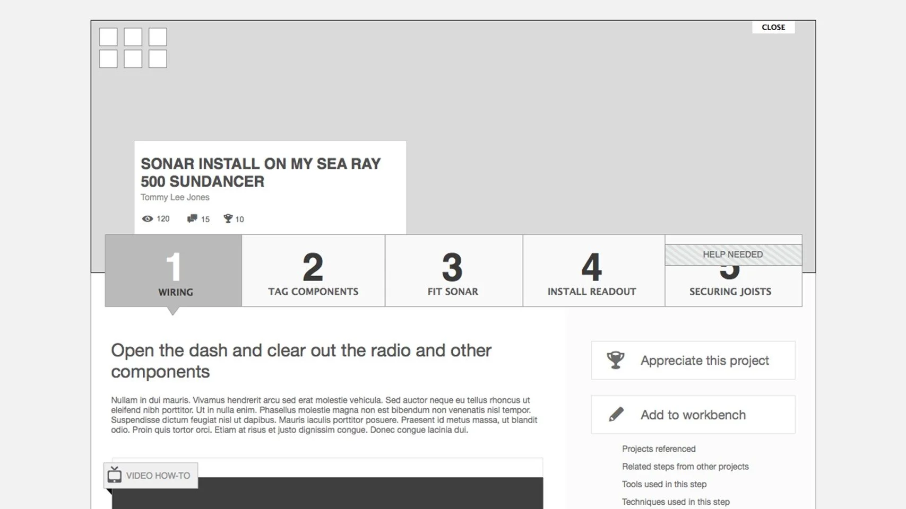Select bottom-middle thumbnail square
This screenshot has width=906, height=509.
[x=133, y=59]
